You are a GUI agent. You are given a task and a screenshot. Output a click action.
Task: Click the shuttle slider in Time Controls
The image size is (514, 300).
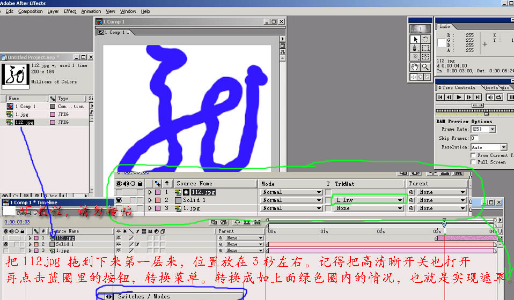click(478, 105)
